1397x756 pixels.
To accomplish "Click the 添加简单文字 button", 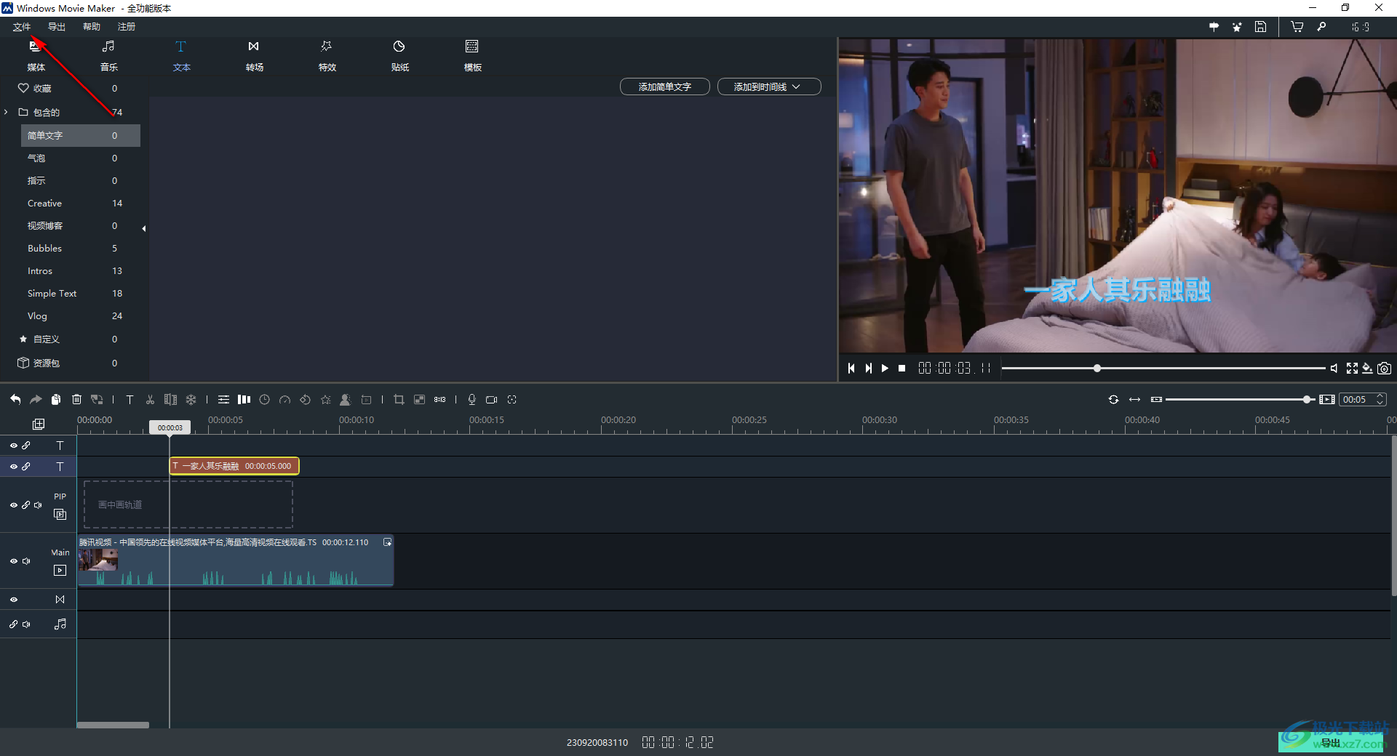I will pyautogui.click(x=664, y=87).
